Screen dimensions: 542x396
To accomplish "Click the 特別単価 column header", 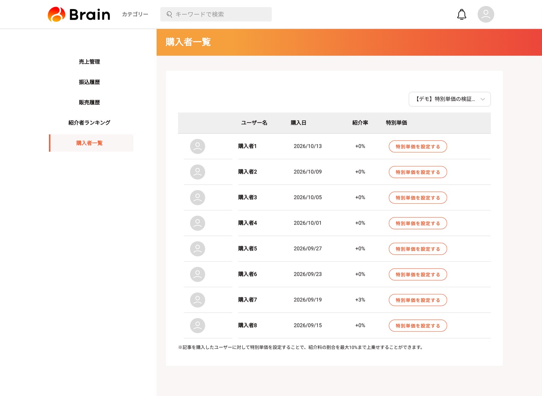I will tap(396, 123).
